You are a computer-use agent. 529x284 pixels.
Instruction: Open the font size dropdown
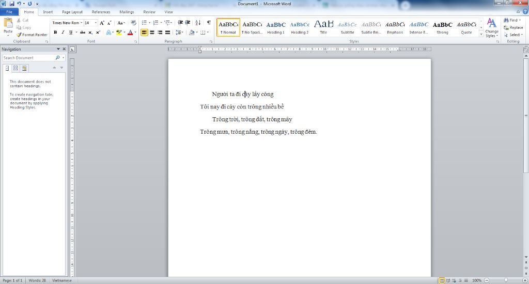click(96, 23)
